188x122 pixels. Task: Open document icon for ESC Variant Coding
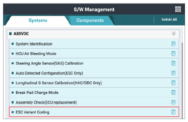(x=173, y=112)
